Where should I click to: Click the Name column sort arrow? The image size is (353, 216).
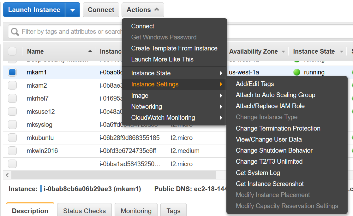(x=90, y=51)
